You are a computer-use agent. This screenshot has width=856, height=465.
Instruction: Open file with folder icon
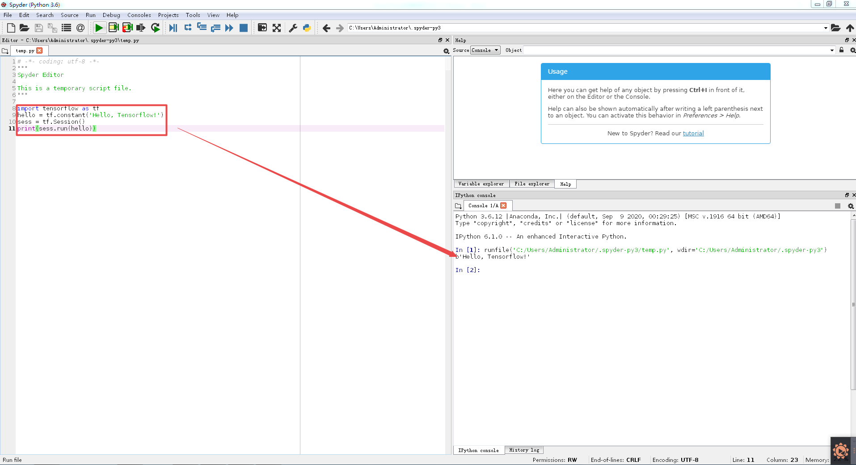click(25, 28)
